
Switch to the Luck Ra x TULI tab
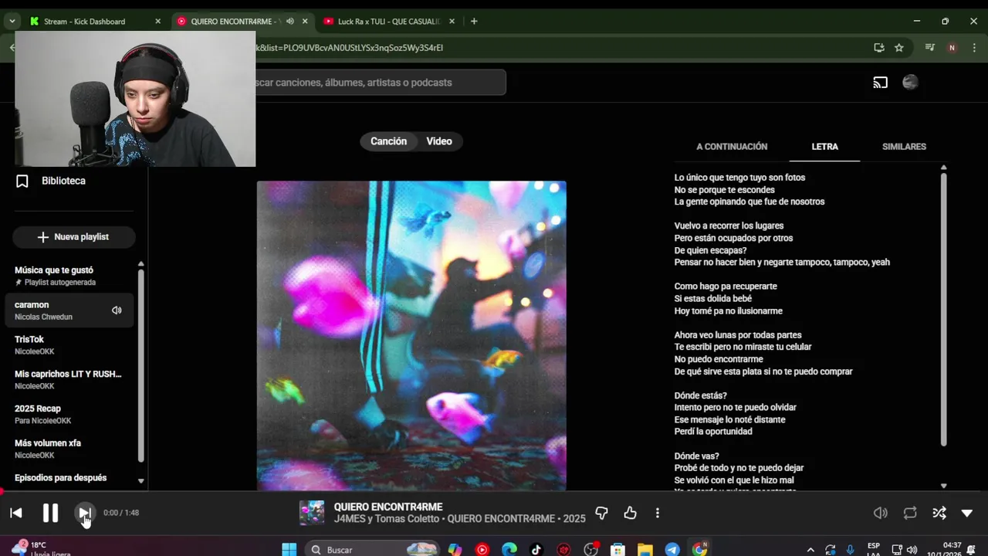390,22
